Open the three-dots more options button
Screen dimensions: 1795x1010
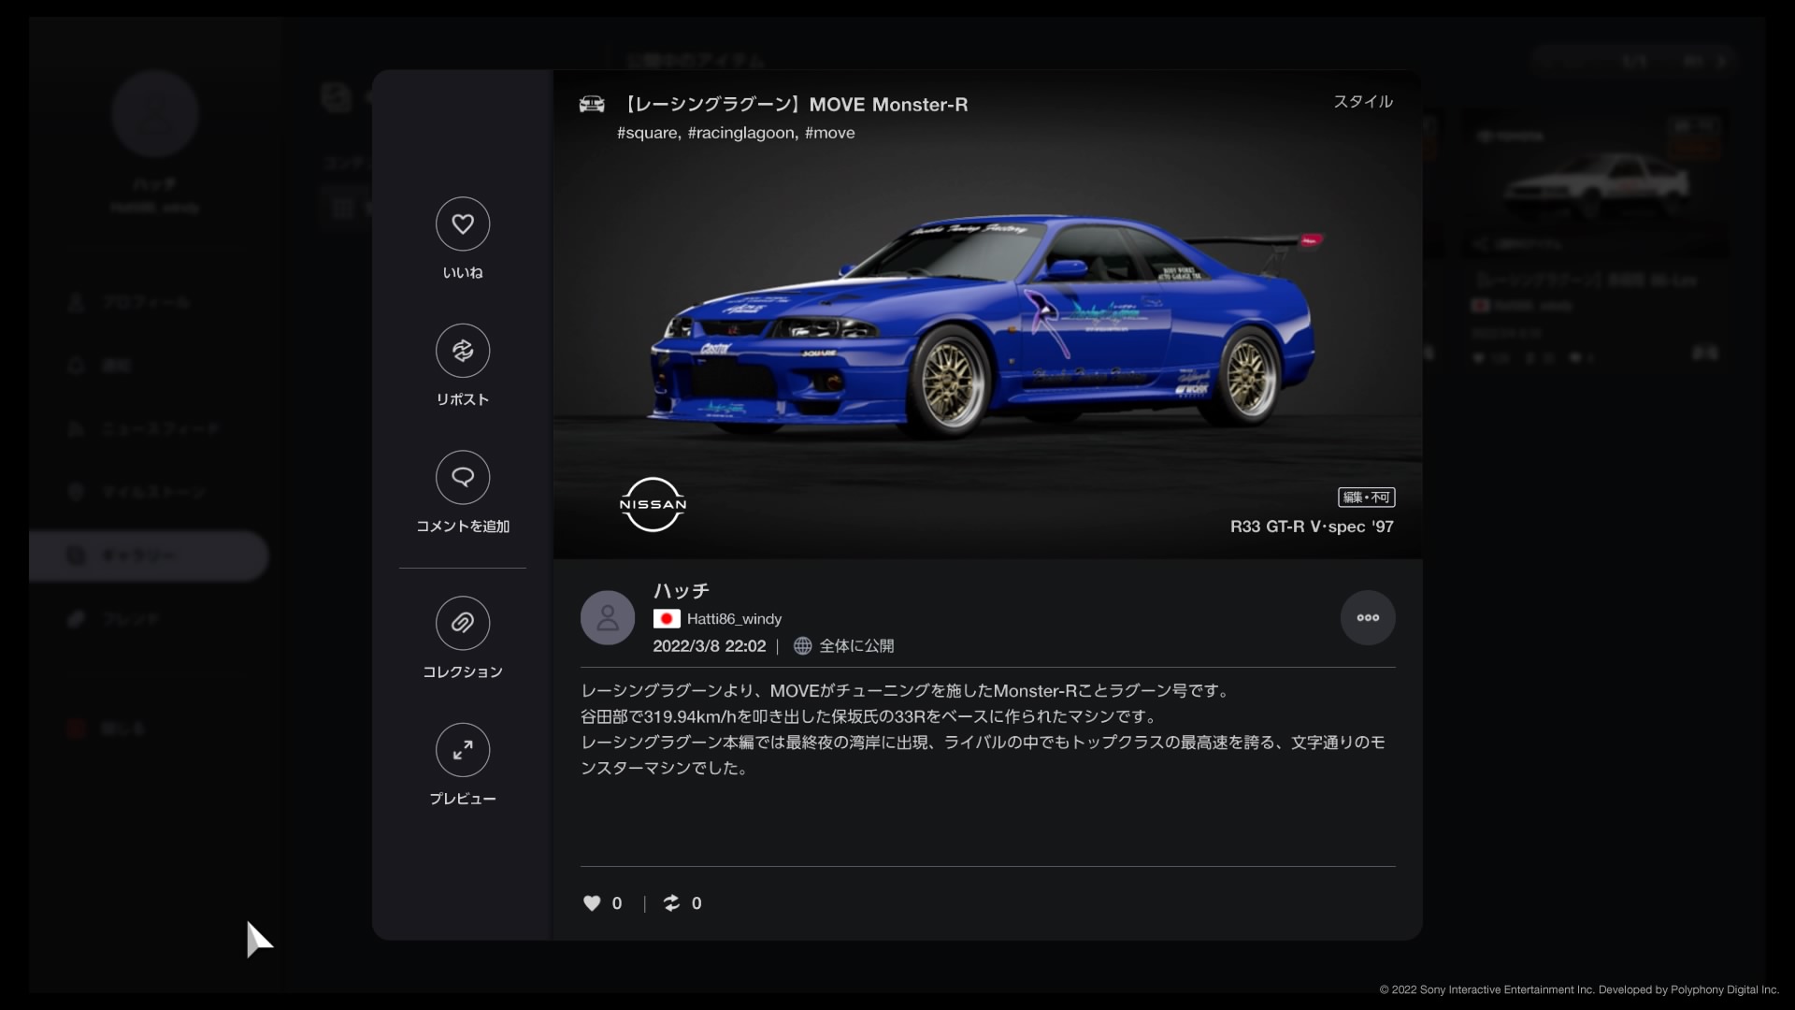[x=1368, y=617]
